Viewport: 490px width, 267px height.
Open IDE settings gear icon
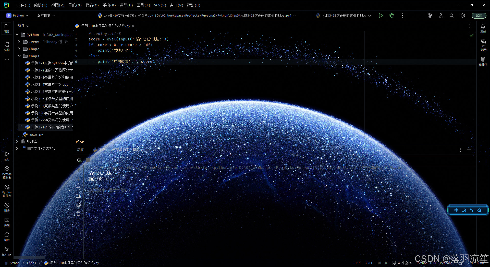tap(462, 16)
